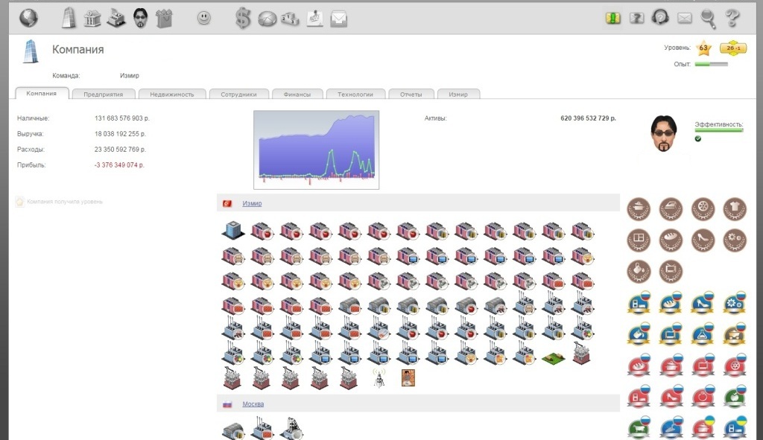Open the Москва city link
Image resolution: width=763 pixels, height=440 pixels.
coord(253,404)
